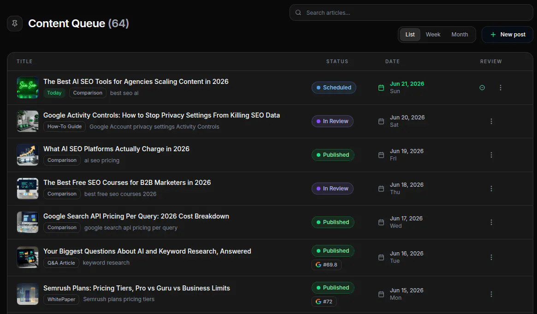
Task: Click keyword text 'ai seo pricing'
Action: (102, 160)
